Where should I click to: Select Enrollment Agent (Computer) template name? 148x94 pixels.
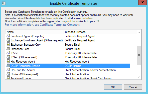pyautogui.click(x=27, y=36)
